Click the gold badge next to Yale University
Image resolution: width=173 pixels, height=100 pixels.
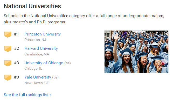pos(8,77)
